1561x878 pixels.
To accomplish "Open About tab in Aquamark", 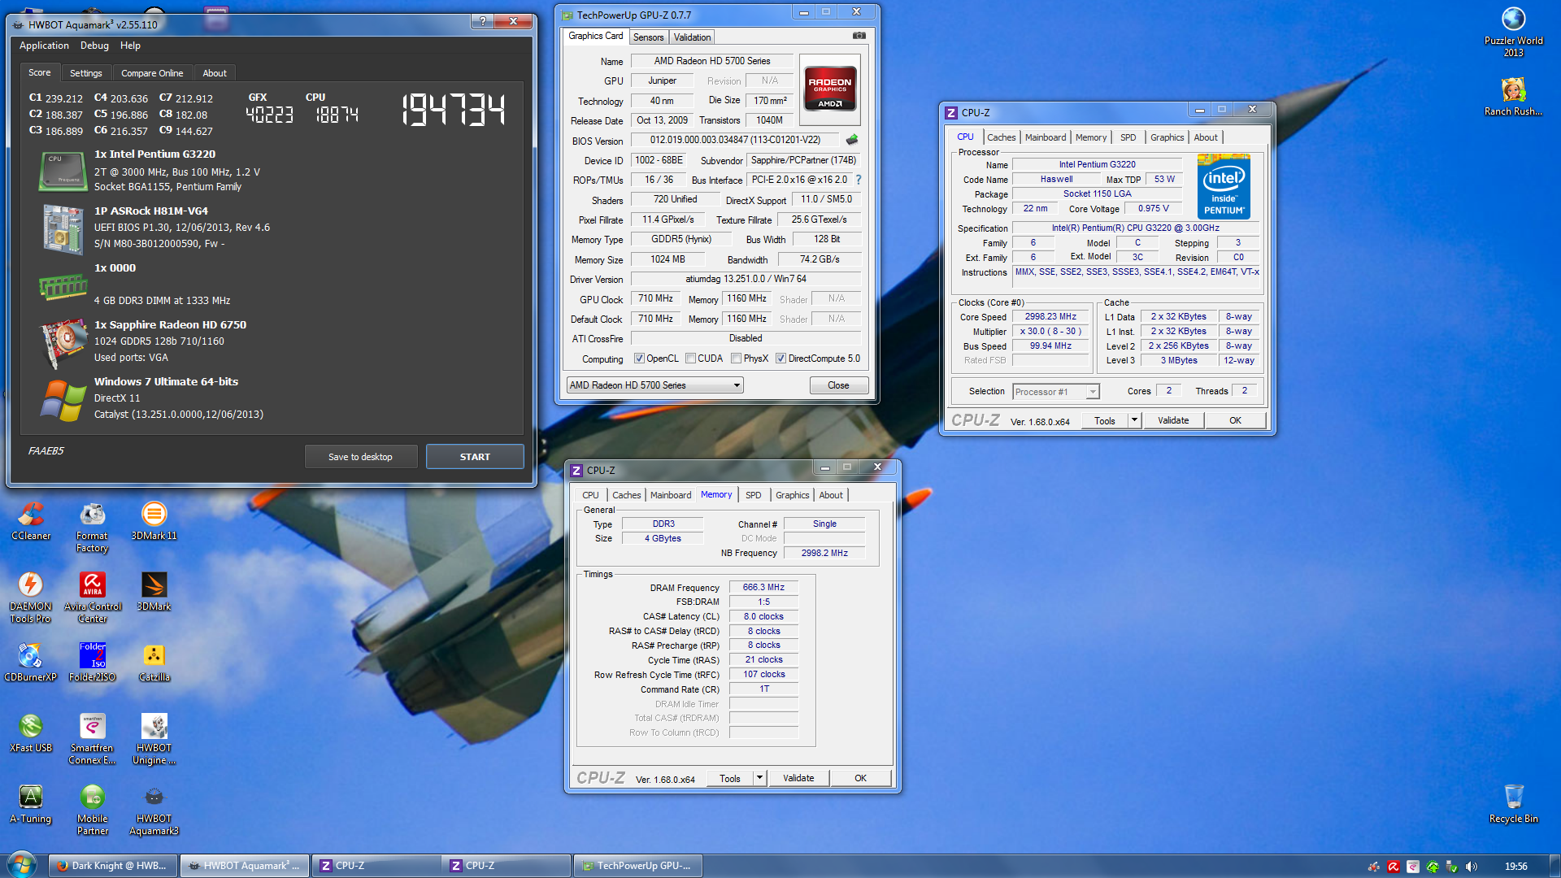I will tap(215, 73).
